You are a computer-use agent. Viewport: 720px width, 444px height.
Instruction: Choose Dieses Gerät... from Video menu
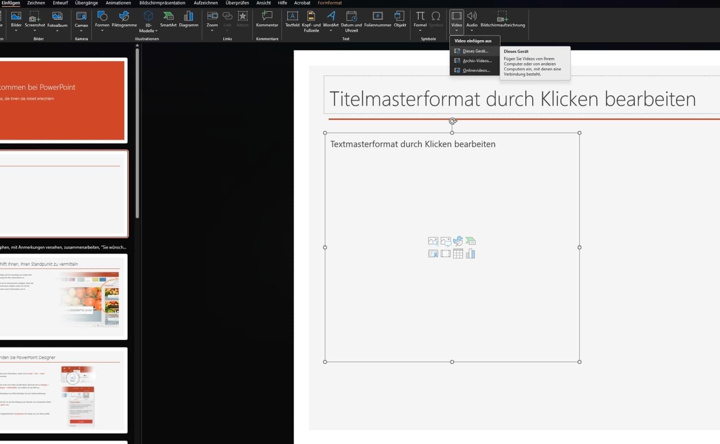(475, 51)
